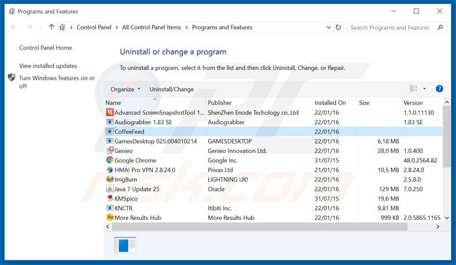Click the Control Panel breadcrumb
Image resolution: width=456 pixels, height=265 pixels.
point(94,27)
